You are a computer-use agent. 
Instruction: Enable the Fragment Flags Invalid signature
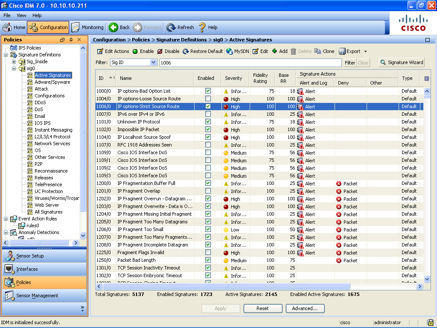(x=208, y=252)
